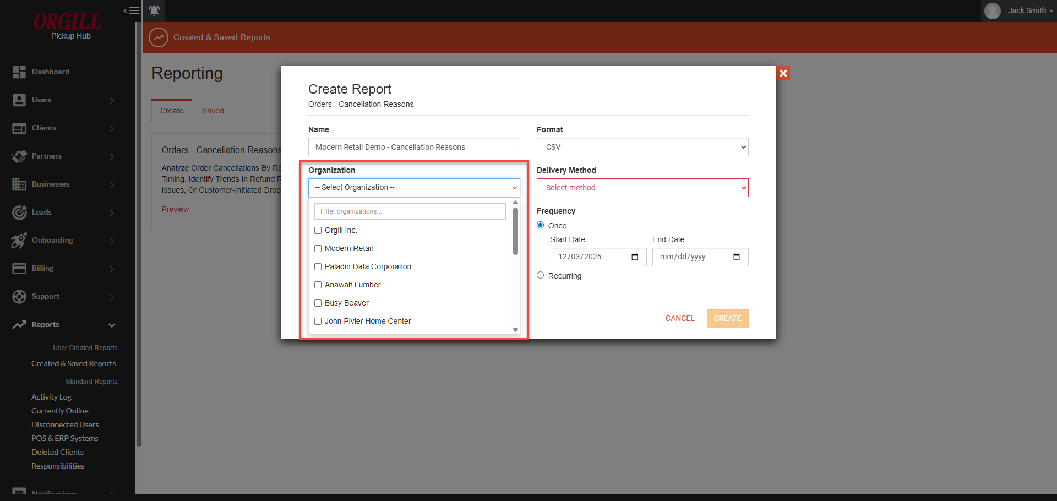
Task: Collapse the Reports menu chevron
Action: (112, 325)
